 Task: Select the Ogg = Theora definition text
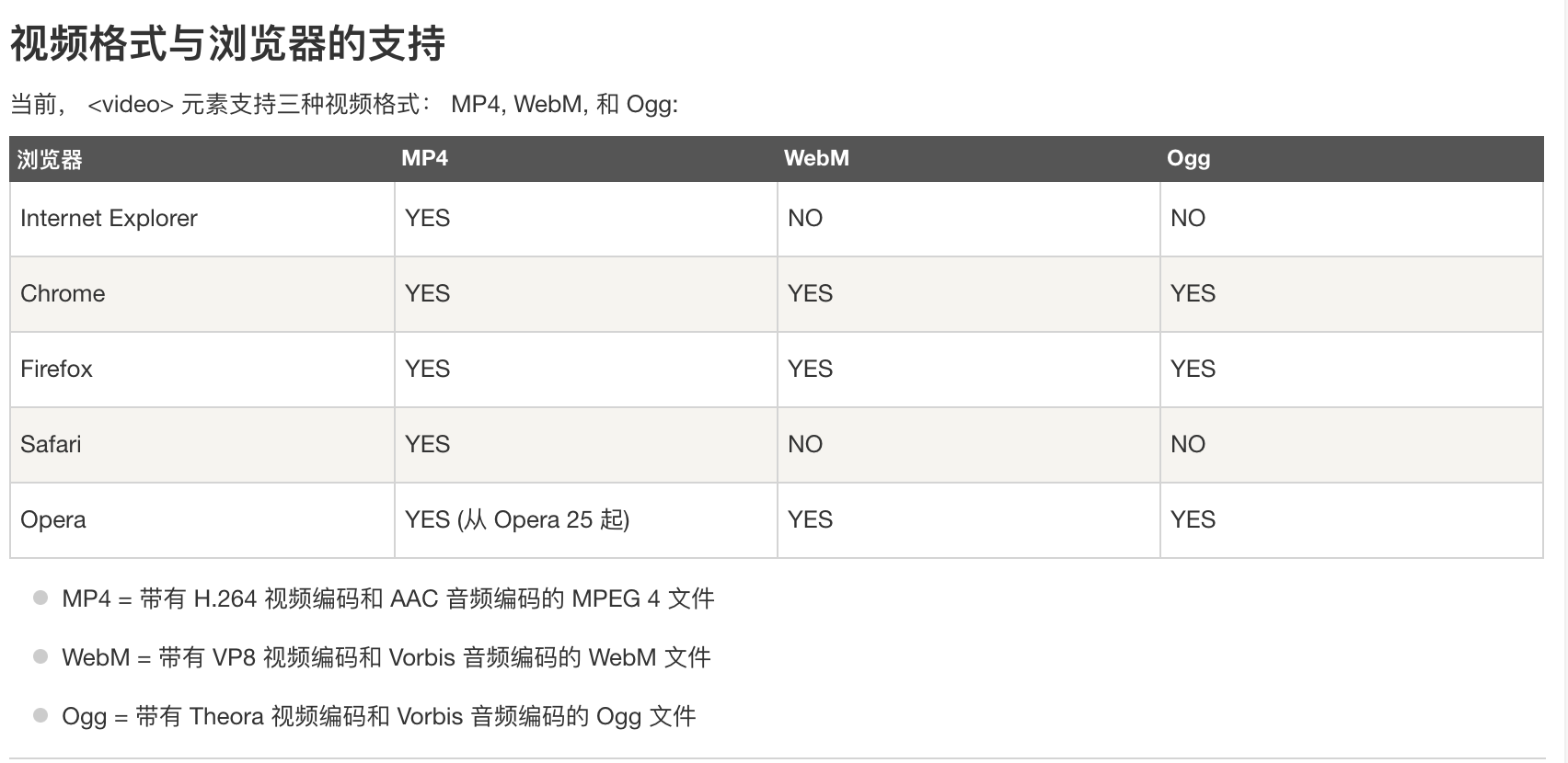tap(378, 716)
